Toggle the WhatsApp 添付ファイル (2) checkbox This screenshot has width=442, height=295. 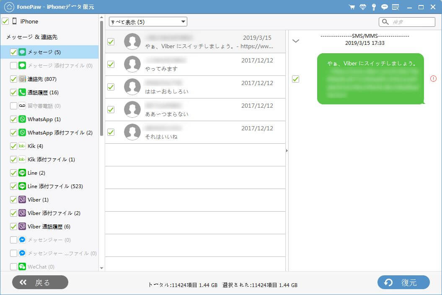click(13, 132)
